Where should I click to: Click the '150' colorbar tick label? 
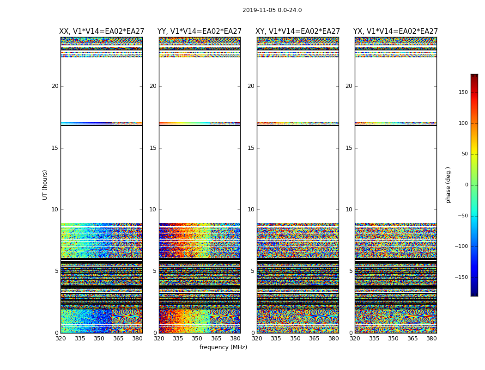[x=463, y=92]
